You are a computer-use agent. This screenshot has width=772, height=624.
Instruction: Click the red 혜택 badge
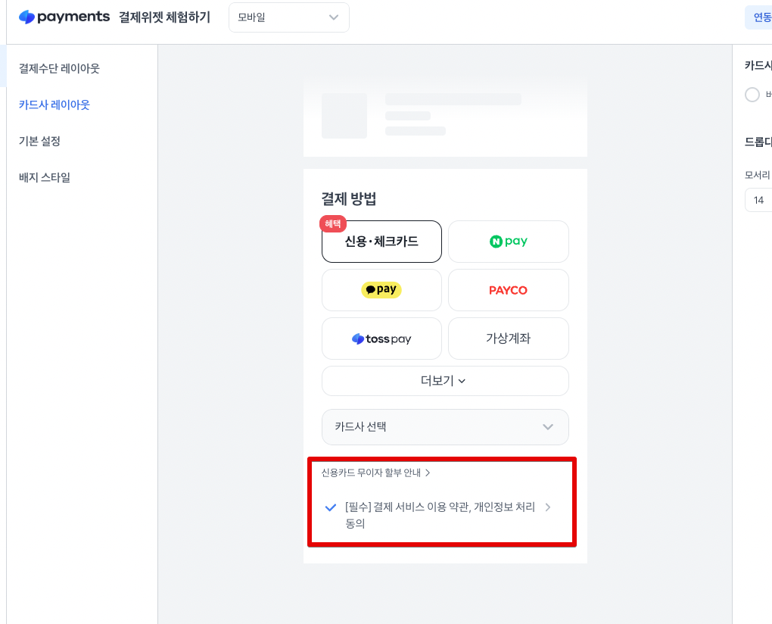(333, 223)
